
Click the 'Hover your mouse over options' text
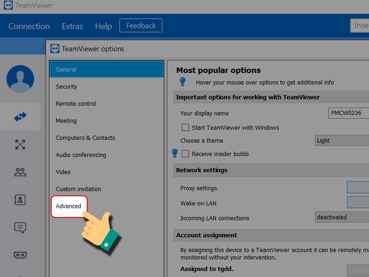coord(265,83)
